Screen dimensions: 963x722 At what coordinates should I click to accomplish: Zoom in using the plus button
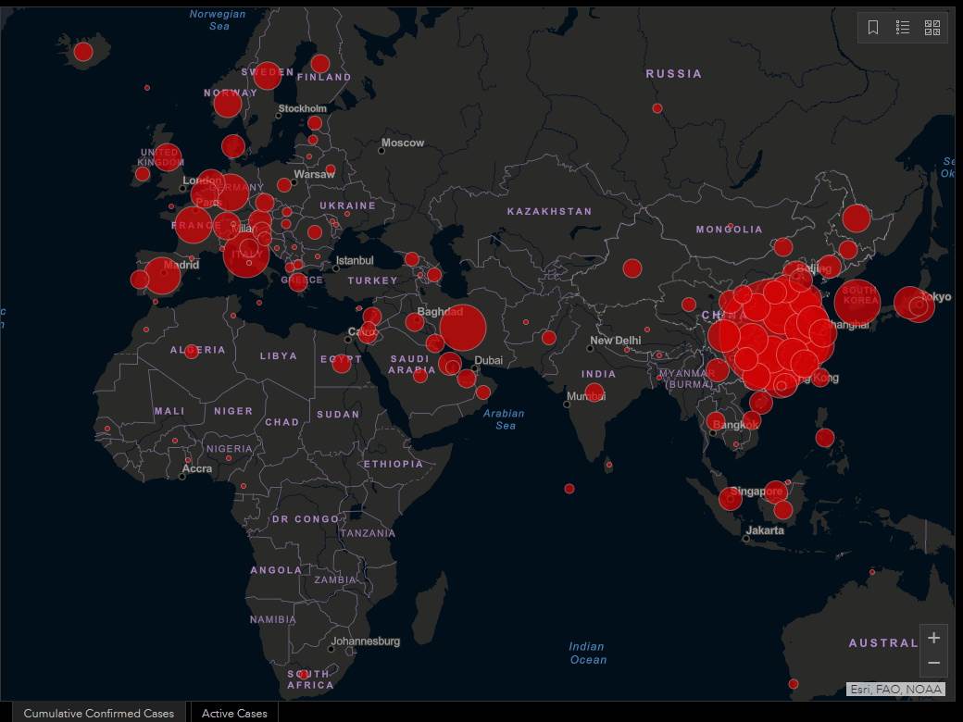coord(934,638)
